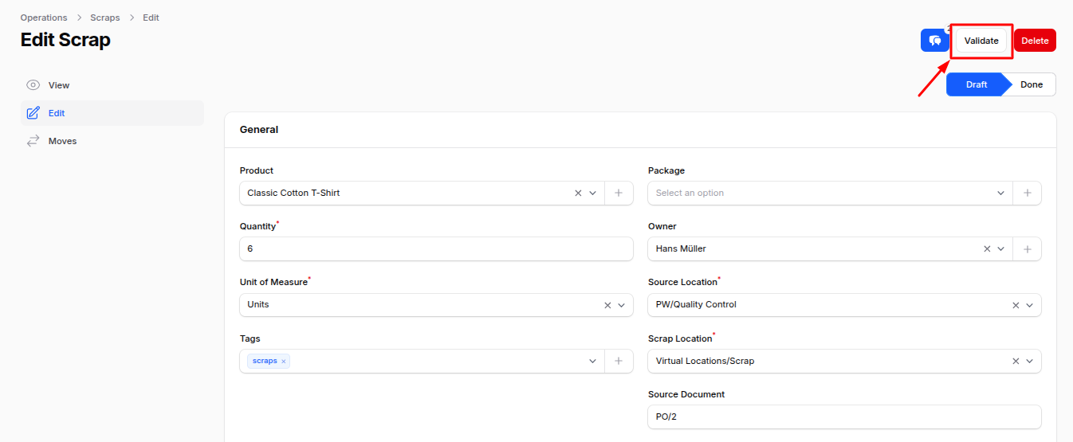Open the Tags dropdown arrow
Screen dimensions: 1073x442
point(592,362)
